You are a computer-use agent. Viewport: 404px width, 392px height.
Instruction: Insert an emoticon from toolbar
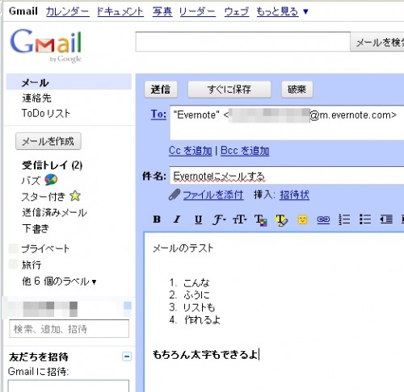click(302, 219)
